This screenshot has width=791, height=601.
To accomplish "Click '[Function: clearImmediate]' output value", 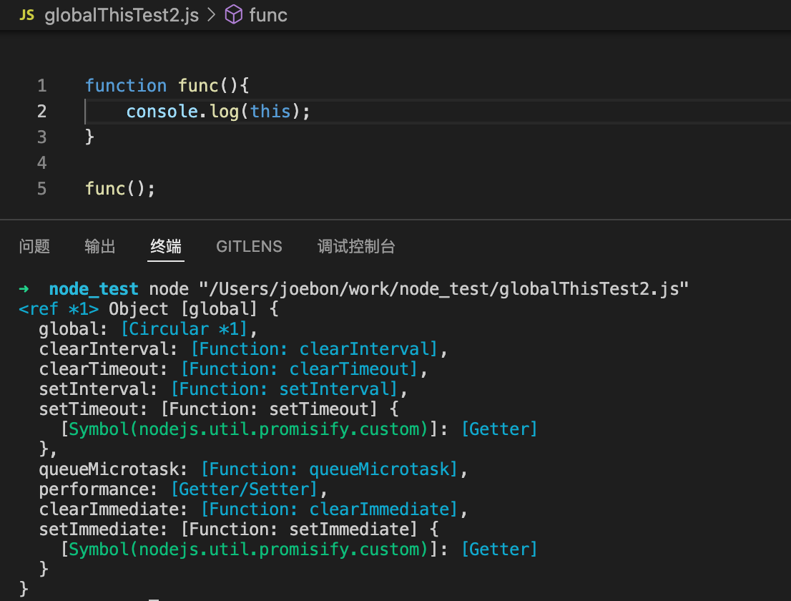I will pyautogui.click(x=329, y=509).
